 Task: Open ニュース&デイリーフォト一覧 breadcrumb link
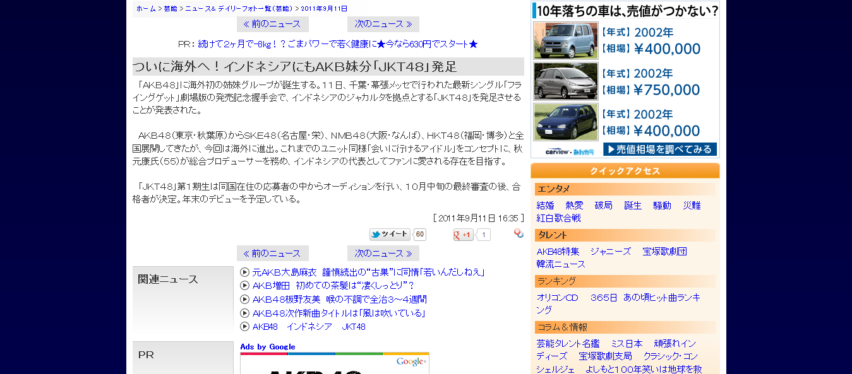coord(239,8)
